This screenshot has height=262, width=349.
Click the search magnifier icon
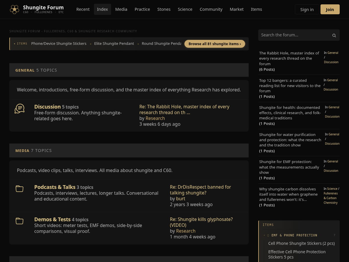point(334,36)
